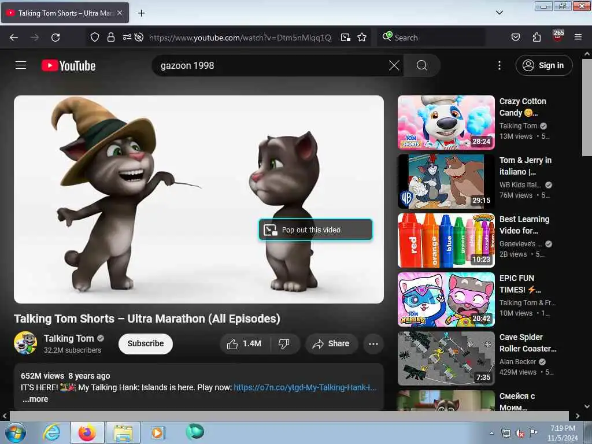Reload the page with the refresh icon
This screenshot has width=592, height=444.
55,38
